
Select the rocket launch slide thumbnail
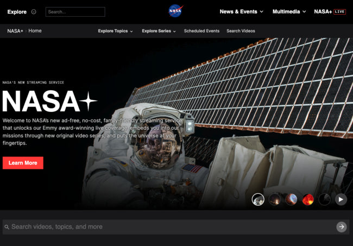(x=275, y=199)
